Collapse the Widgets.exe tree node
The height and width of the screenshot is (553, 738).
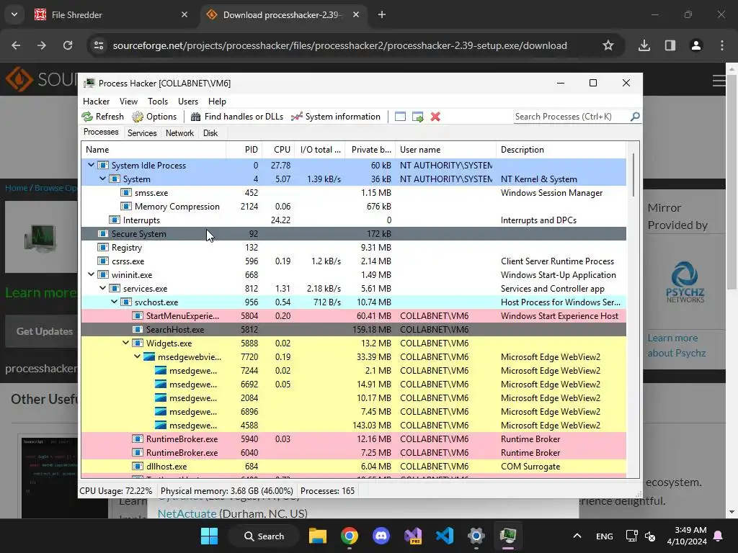[125, 343]
